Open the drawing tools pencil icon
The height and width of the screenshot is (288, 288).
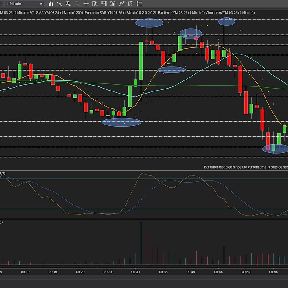(x=59, y=4)
